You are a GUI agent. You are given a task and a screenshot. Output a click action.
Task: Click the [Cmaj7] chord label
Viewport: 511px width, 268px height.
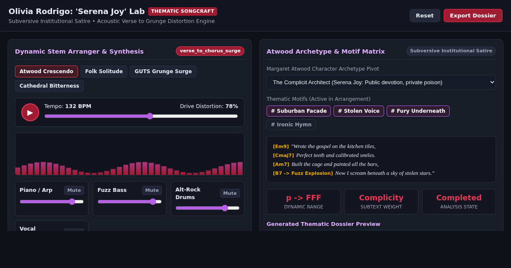tap(284, 155)
